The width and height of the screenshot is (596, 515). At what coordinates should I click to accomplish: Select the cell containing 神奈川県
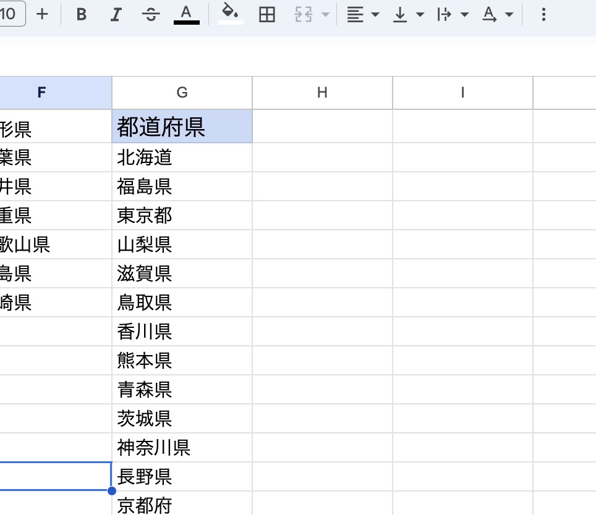(182, 448)
